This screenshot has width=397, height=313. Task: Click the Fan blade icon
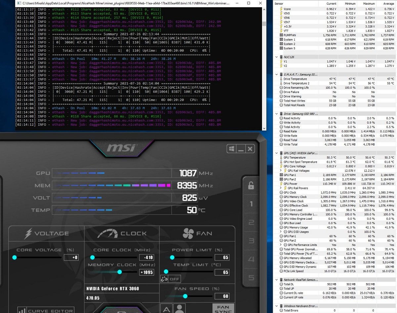[x=188, y=234]
